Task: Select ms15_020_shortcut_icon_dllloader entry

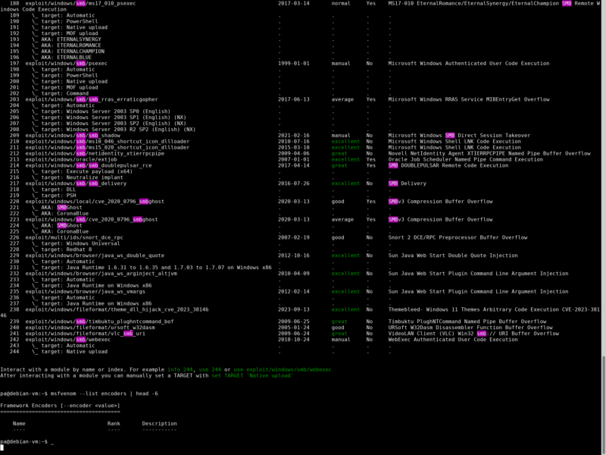Action: click(108, 147)
